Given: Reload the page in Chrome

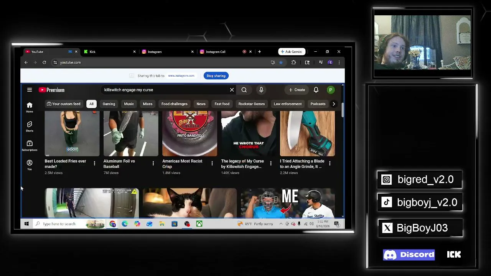Looking at the screenshot, I should coord(44,62).
